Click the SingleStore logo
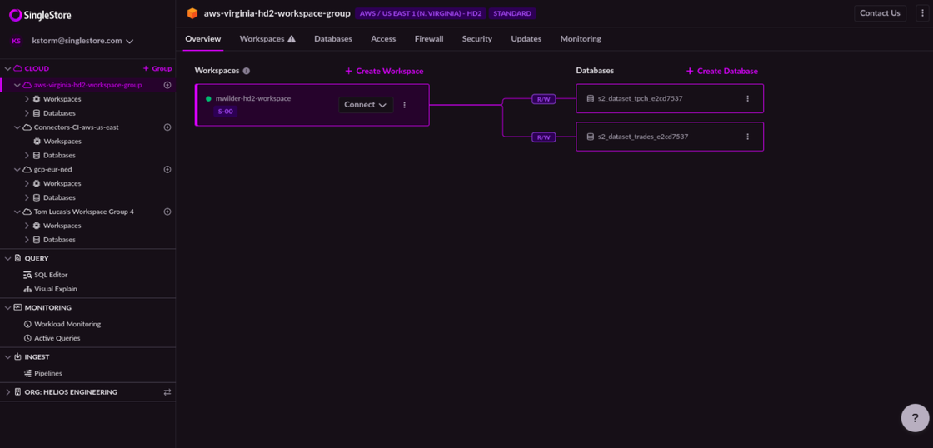Viewport: 933px width, 448px height. pyautogui.click(x=41, y=16)
